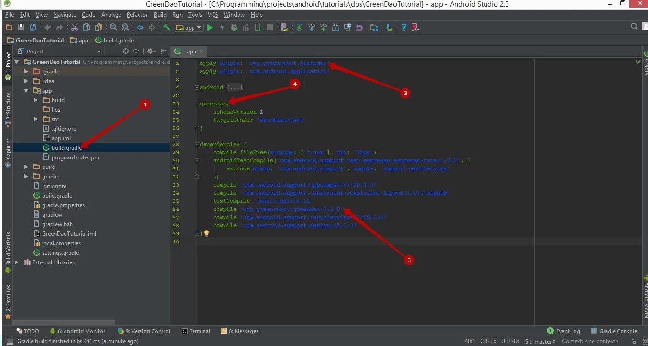Close the app editor tab
648x346 pixels.
coord(202,52)
